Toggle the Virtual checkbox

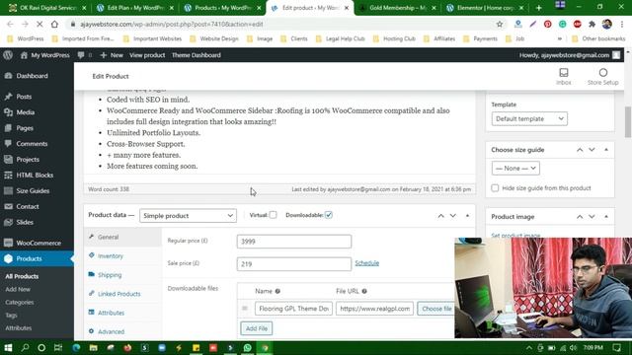pos(273,215)
